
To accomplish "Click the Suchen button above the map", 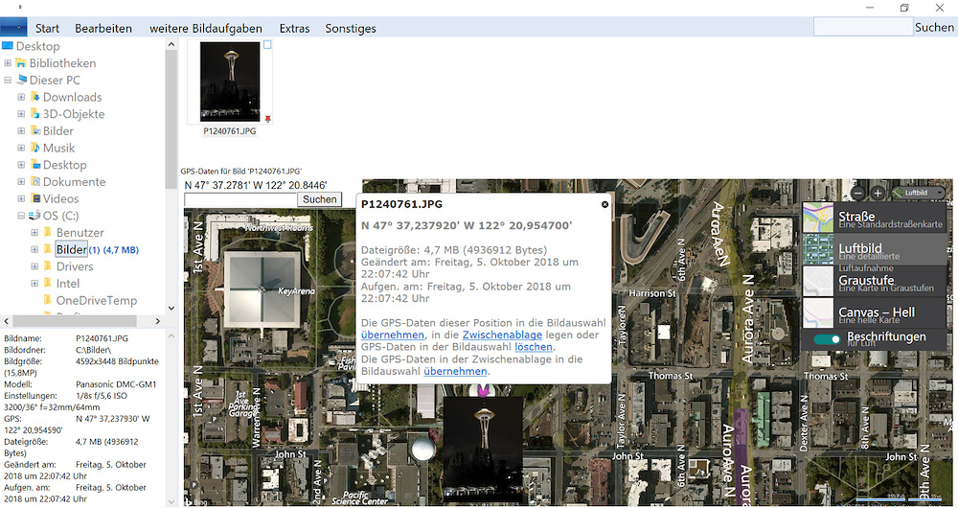I will pyautogui.click(x=319, y=199).
